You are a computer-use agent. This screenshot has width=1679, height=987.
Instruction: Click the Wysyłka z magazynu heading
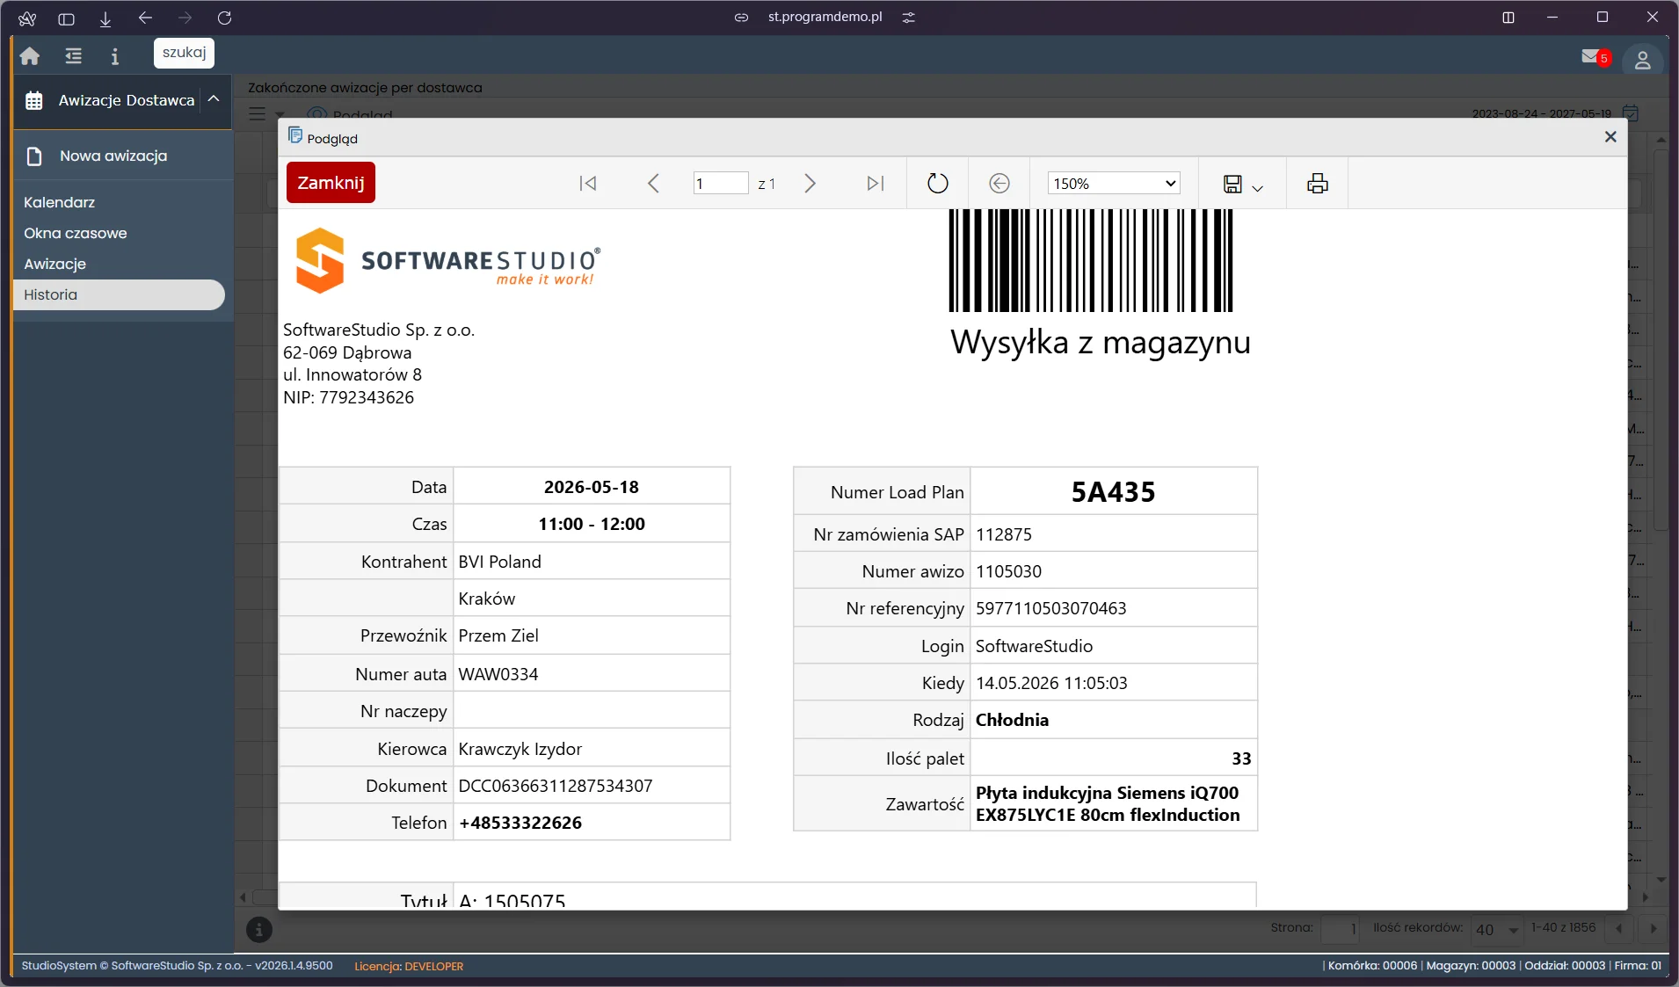[x=1101, y=342]
